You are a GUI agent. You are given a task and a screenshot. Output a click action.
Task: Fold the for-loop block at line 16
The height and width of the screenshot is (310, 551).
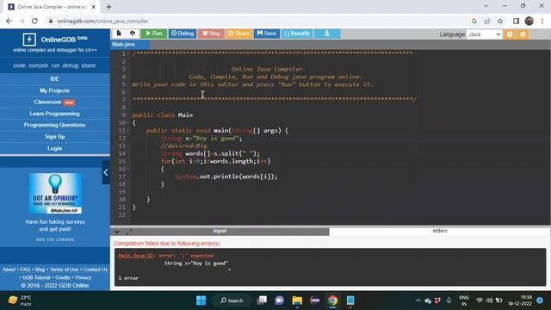[128, 169]
